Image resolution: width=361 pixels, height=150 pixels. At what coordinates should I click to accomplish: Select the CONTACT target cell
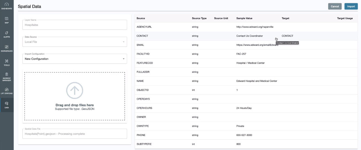pos(287,36)
